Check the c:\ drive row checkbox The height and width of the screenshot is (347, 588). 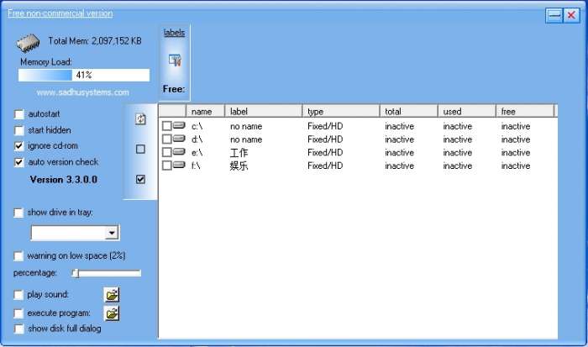coord(166,126)
